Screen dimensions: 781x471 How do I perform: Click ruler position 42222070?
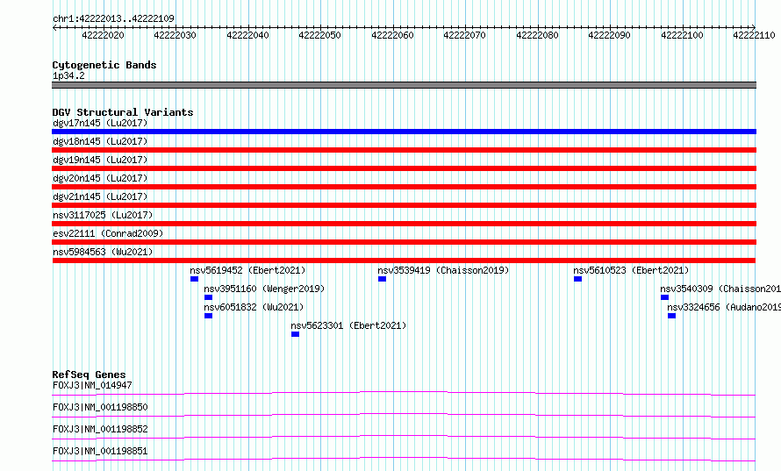pos(465,35)
